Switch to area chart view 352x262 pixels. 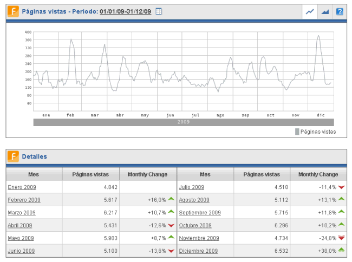(325, 11)
